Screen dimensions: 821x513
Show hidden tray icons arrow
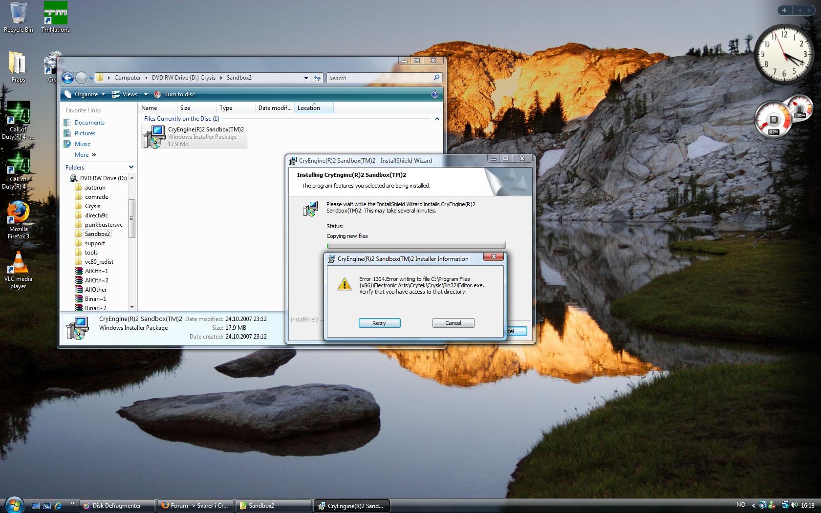753,506
